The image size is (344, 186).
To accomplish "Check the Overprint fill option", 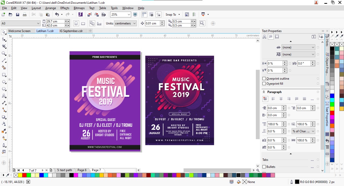I will coord(264,84).
